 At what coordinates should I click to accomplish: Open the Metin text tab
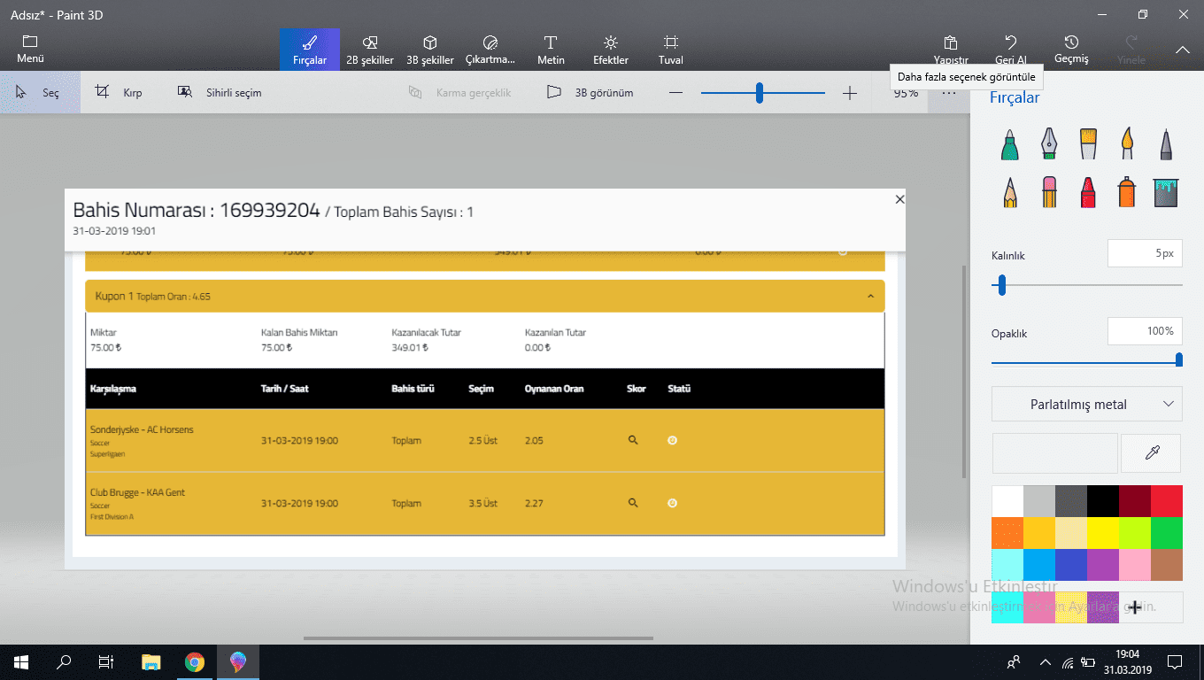(x=551, y=50)
